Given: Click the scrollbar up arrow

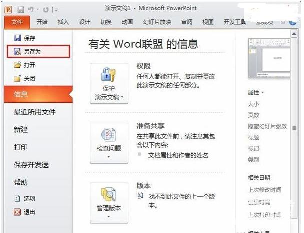Looking at the screenshot, I should click(x=294, y=34).
